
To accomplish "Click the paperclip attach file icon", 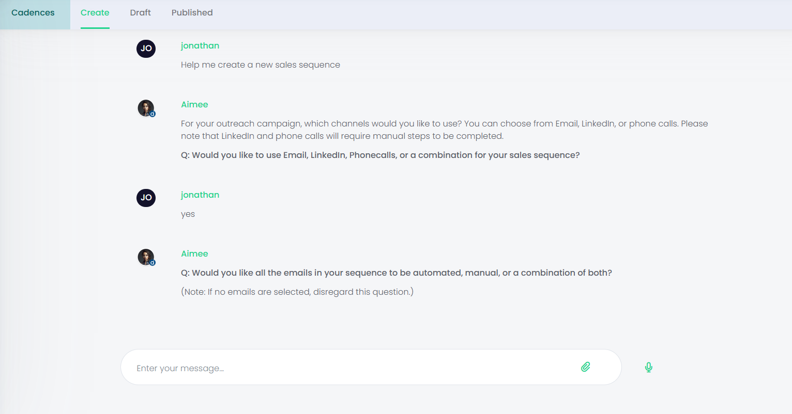I will click(x=585, y=367).
